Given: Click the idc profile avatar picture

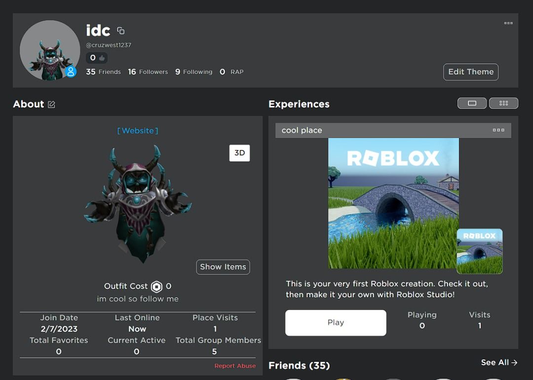Looking at the screenshot, I should coord(50,50).
